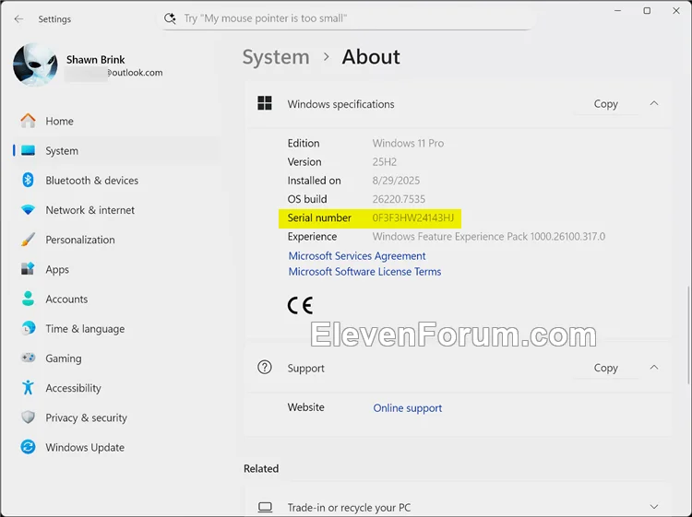692x517 pixels.
Task: Click the Windows logo specifications icon
Action: 265,103
